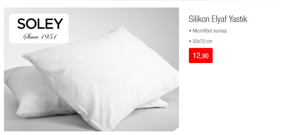Click the bold SOLEY lettering

[40, 24]
